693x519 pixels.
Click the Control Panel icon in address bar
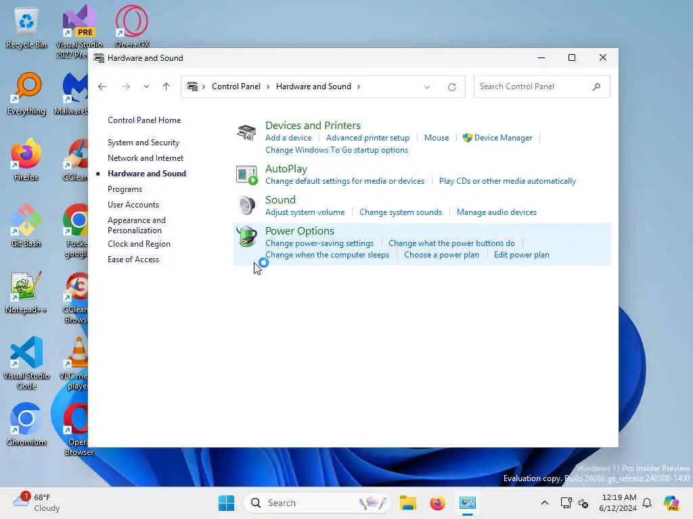tap(192, 86)
